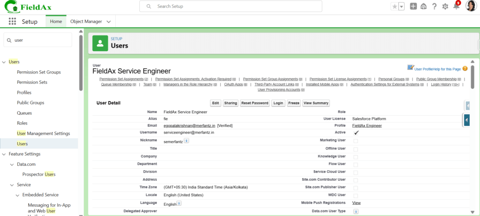Image resolution: width=480 pixels, height=216 pixels.
Task: Open the FieldAx Engineer profile link
Action: [x=367, y=126]
